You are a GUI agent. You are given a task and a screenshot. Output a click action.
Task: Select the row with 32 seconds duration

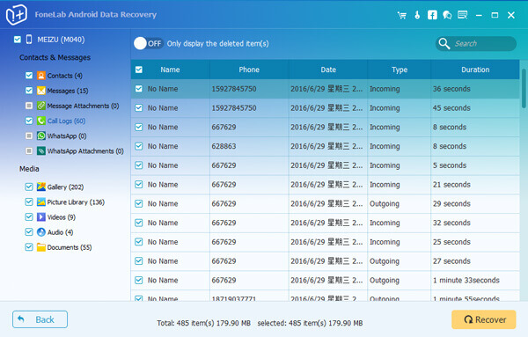(326, 223)
